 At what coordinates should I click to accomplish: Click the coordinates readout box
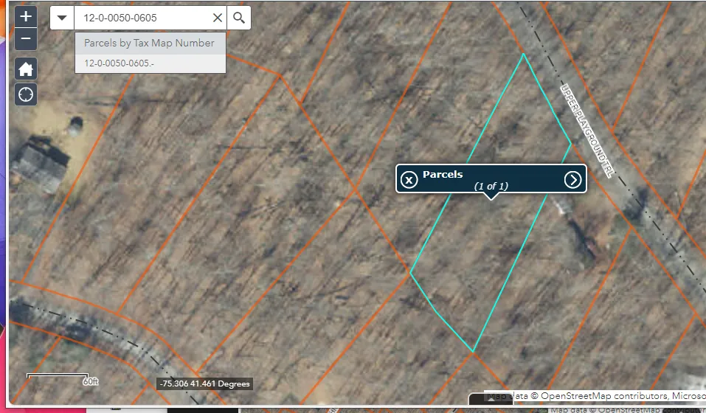click(204, 383)
